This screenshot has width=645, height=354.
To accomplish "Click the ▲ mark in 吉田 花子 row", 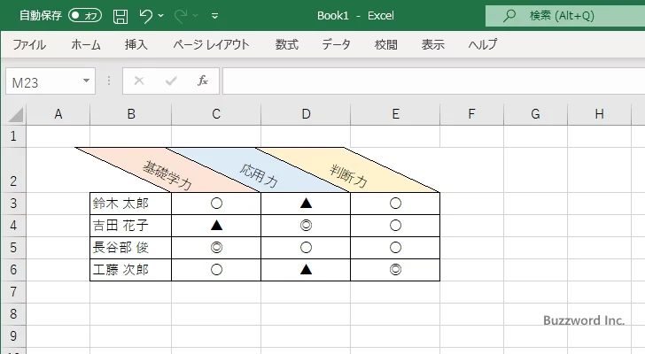I will tap(216, 226).
